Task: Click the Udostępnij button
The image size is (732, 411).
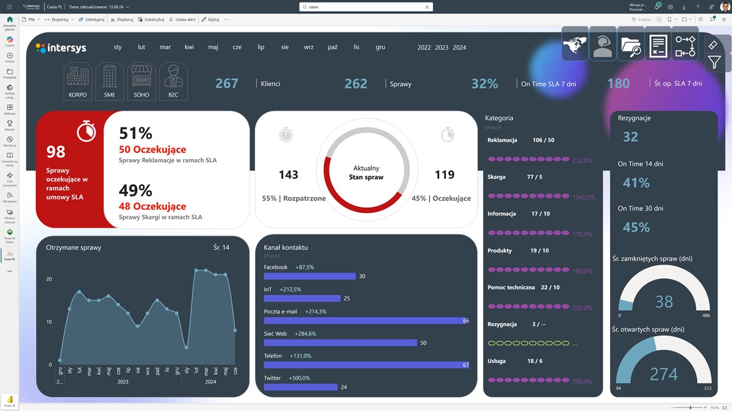Action: (91, 20)
